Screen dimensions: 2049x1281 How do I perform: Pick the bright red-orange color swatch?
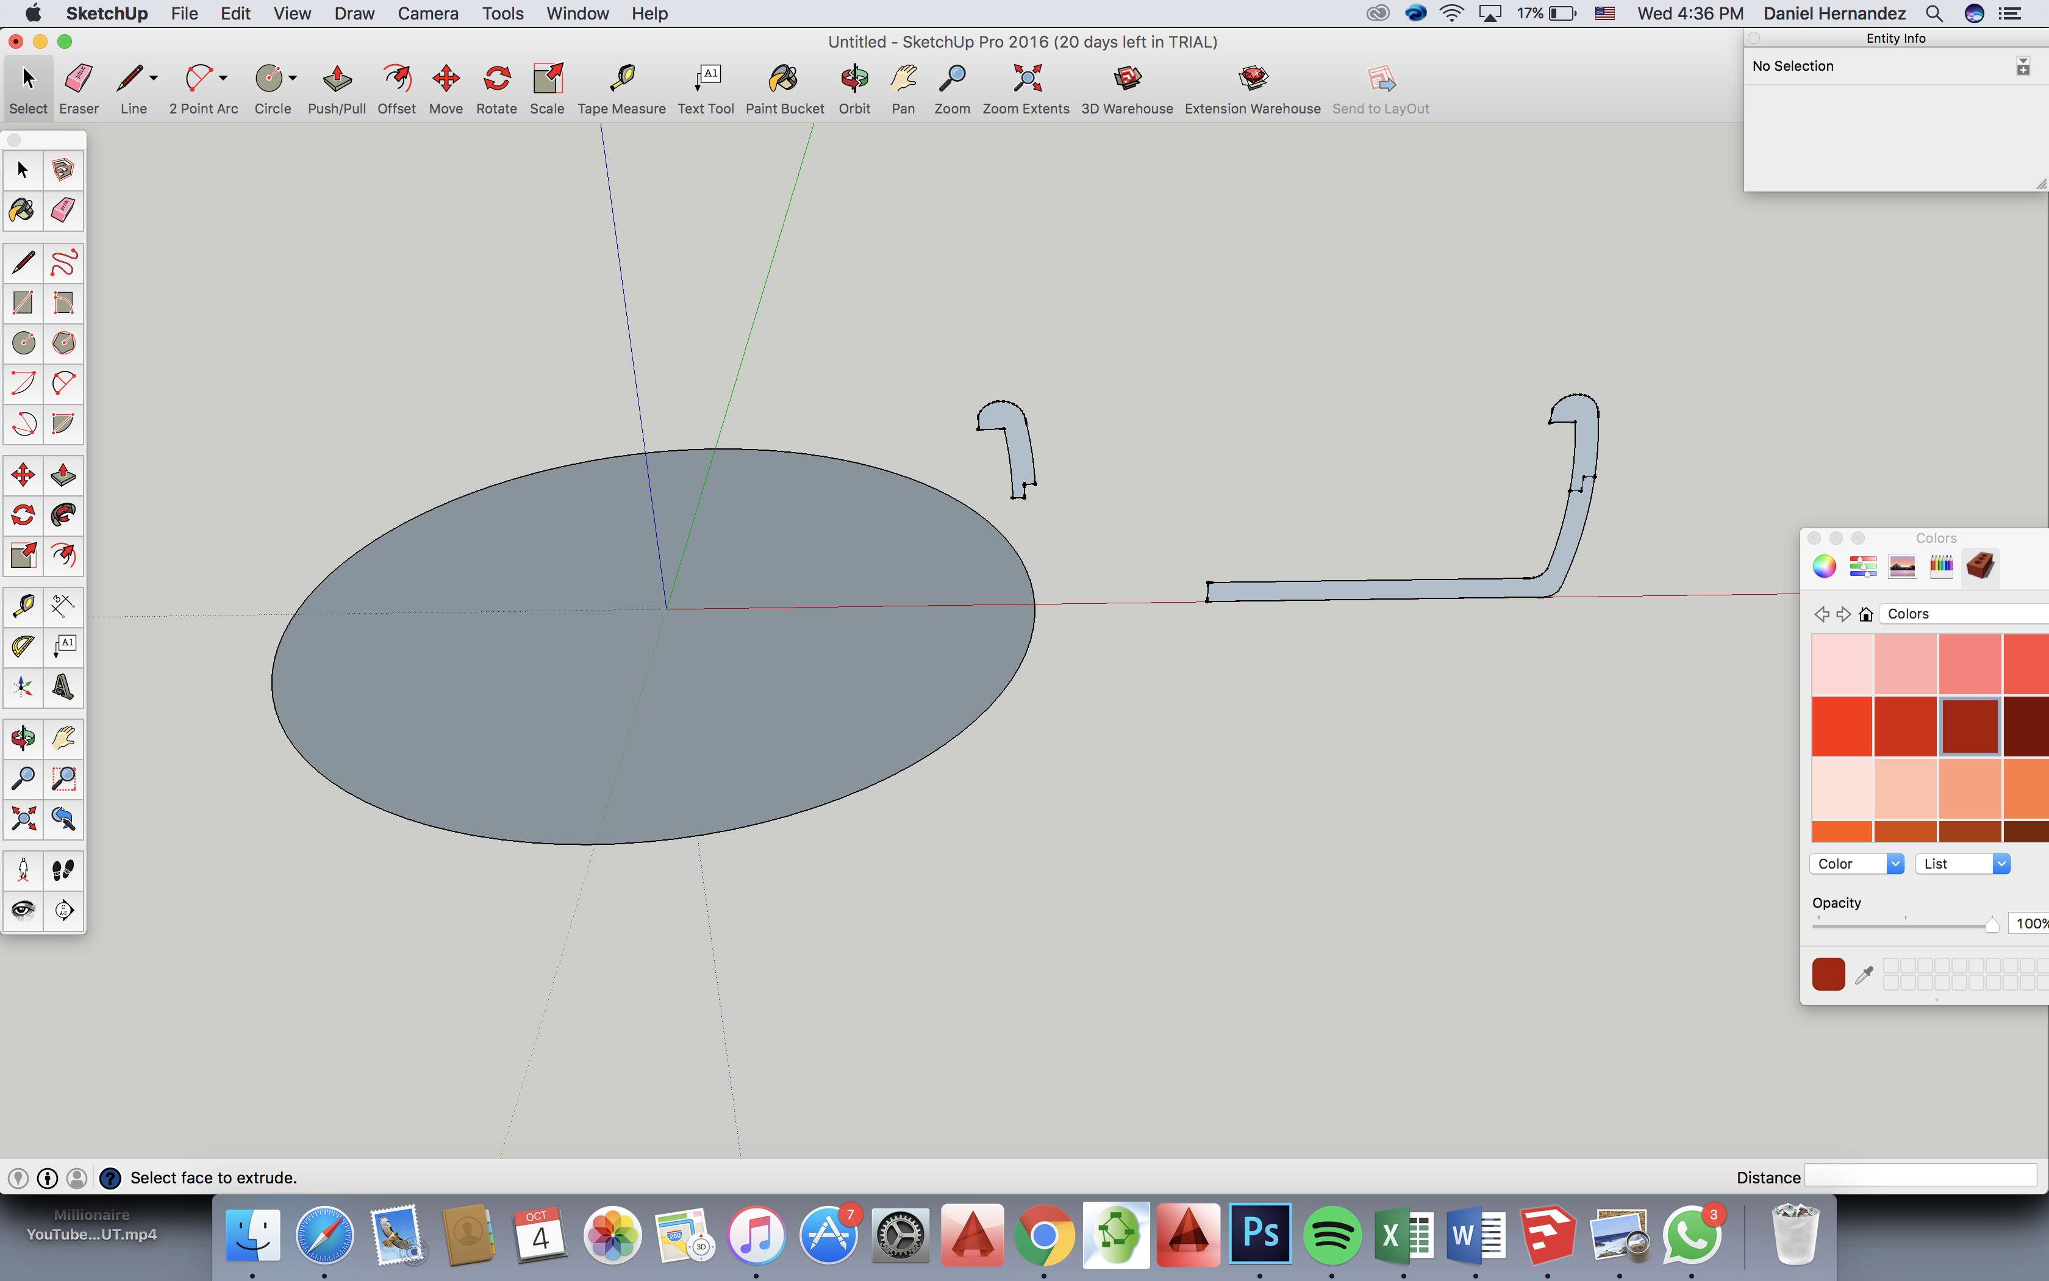click(1842, 726)
